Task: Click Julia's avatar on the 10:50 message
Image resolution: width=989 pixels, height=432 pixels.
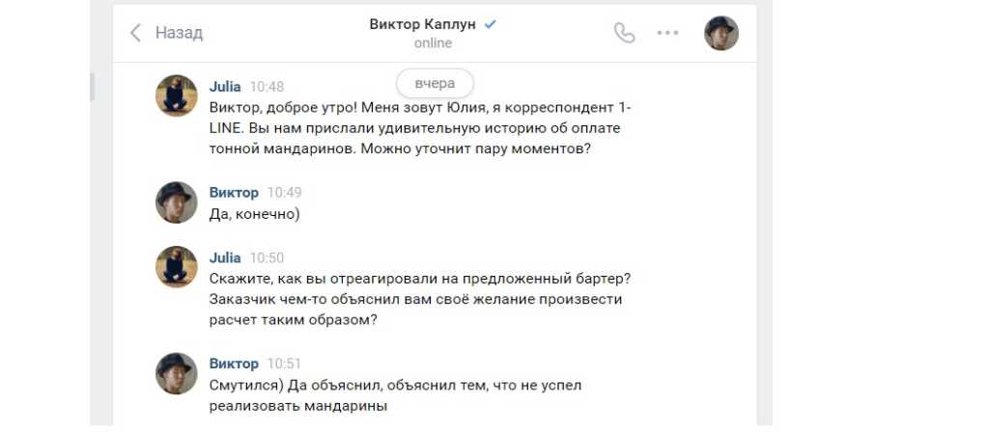Action: (177, 267)
